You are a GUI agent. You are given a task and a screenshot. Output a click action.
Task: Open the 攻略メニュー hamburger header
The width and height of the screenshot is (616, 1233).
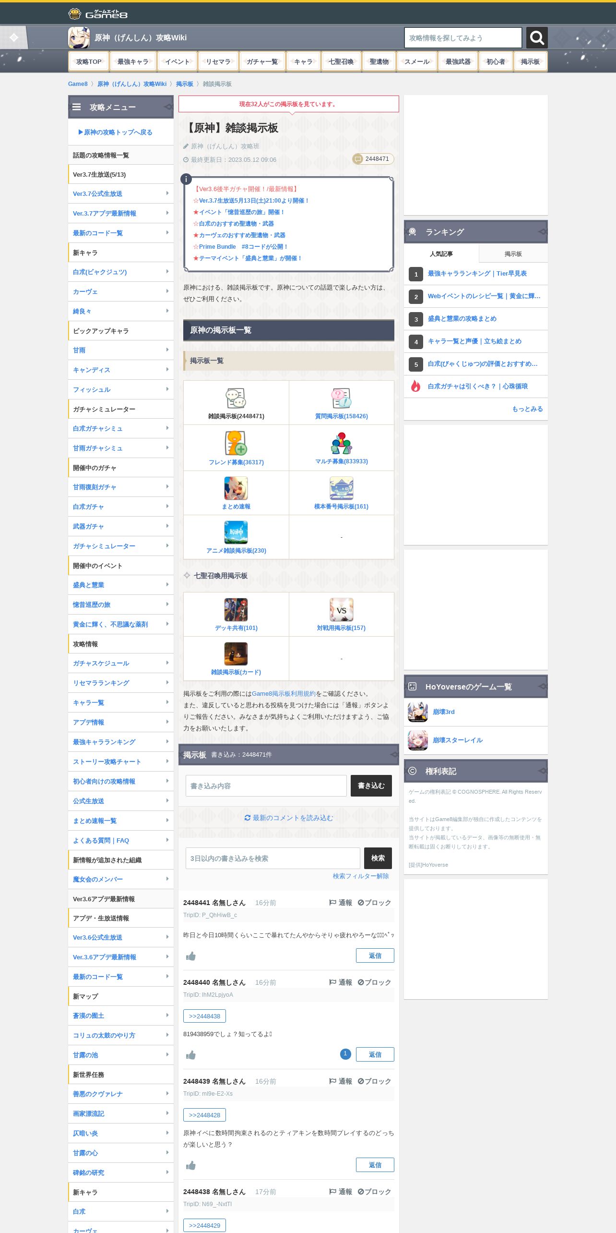(x=121, y=107)
